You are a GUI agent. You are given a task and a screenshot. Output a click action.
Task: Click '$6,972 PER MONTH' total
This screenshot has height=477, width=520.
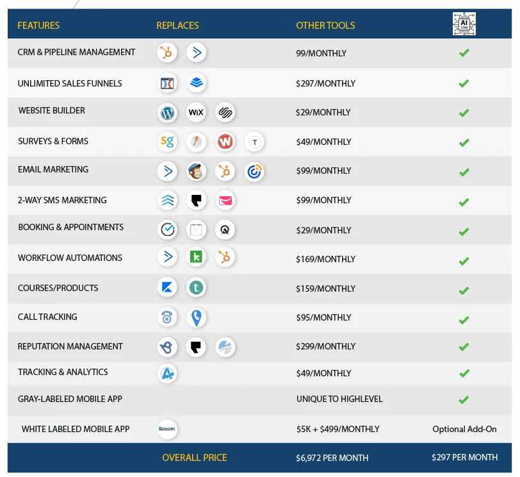click(x=332, y=458)
